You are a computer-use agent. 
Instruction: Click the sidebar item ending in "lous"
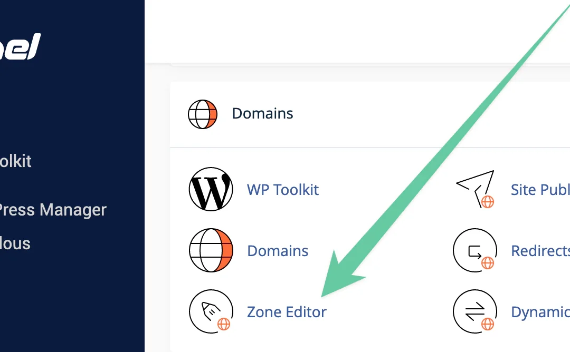[14, 243]
